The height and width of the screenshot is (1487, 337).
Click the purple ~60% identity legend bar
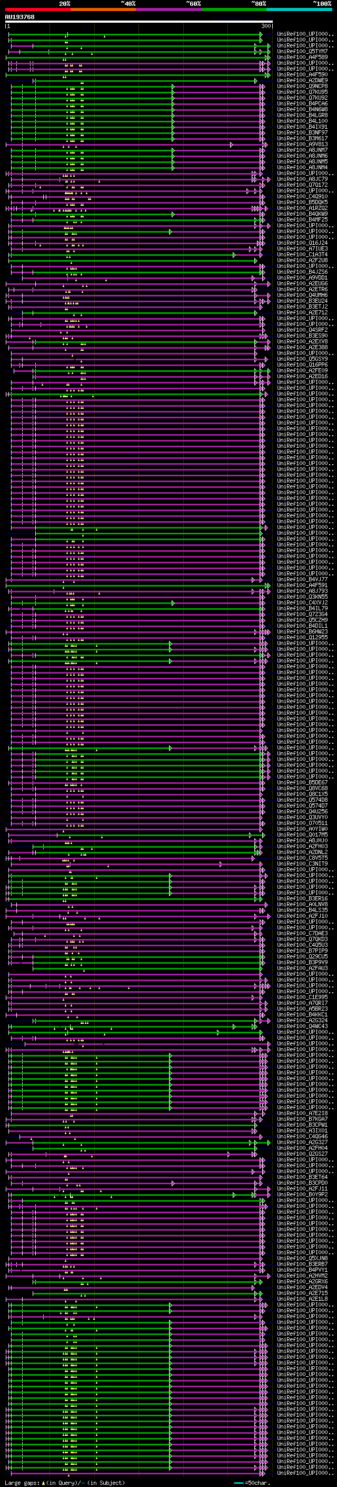click(x=169, y=9)
